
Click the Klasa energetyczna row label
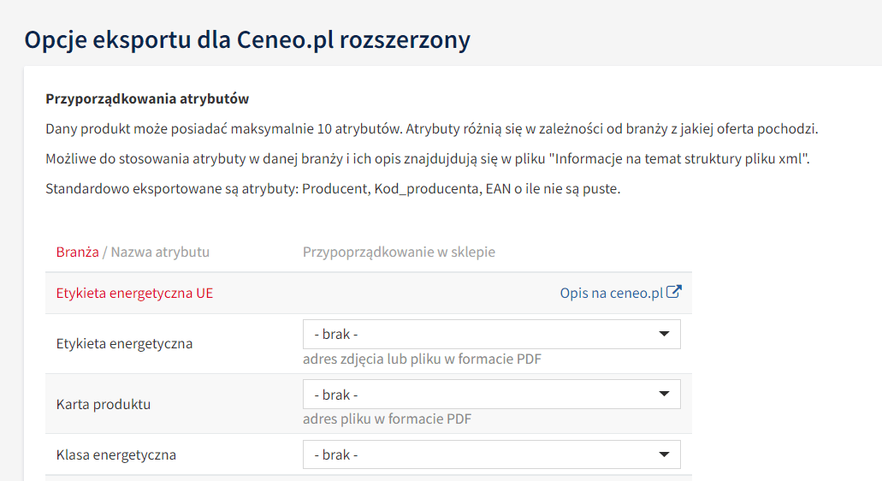[116, 454]
